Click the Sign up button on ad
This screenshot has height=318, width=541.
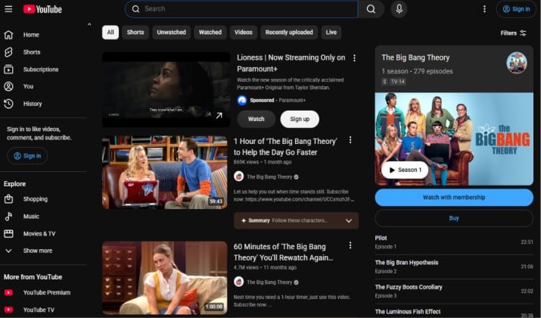(x=300, y=119)
